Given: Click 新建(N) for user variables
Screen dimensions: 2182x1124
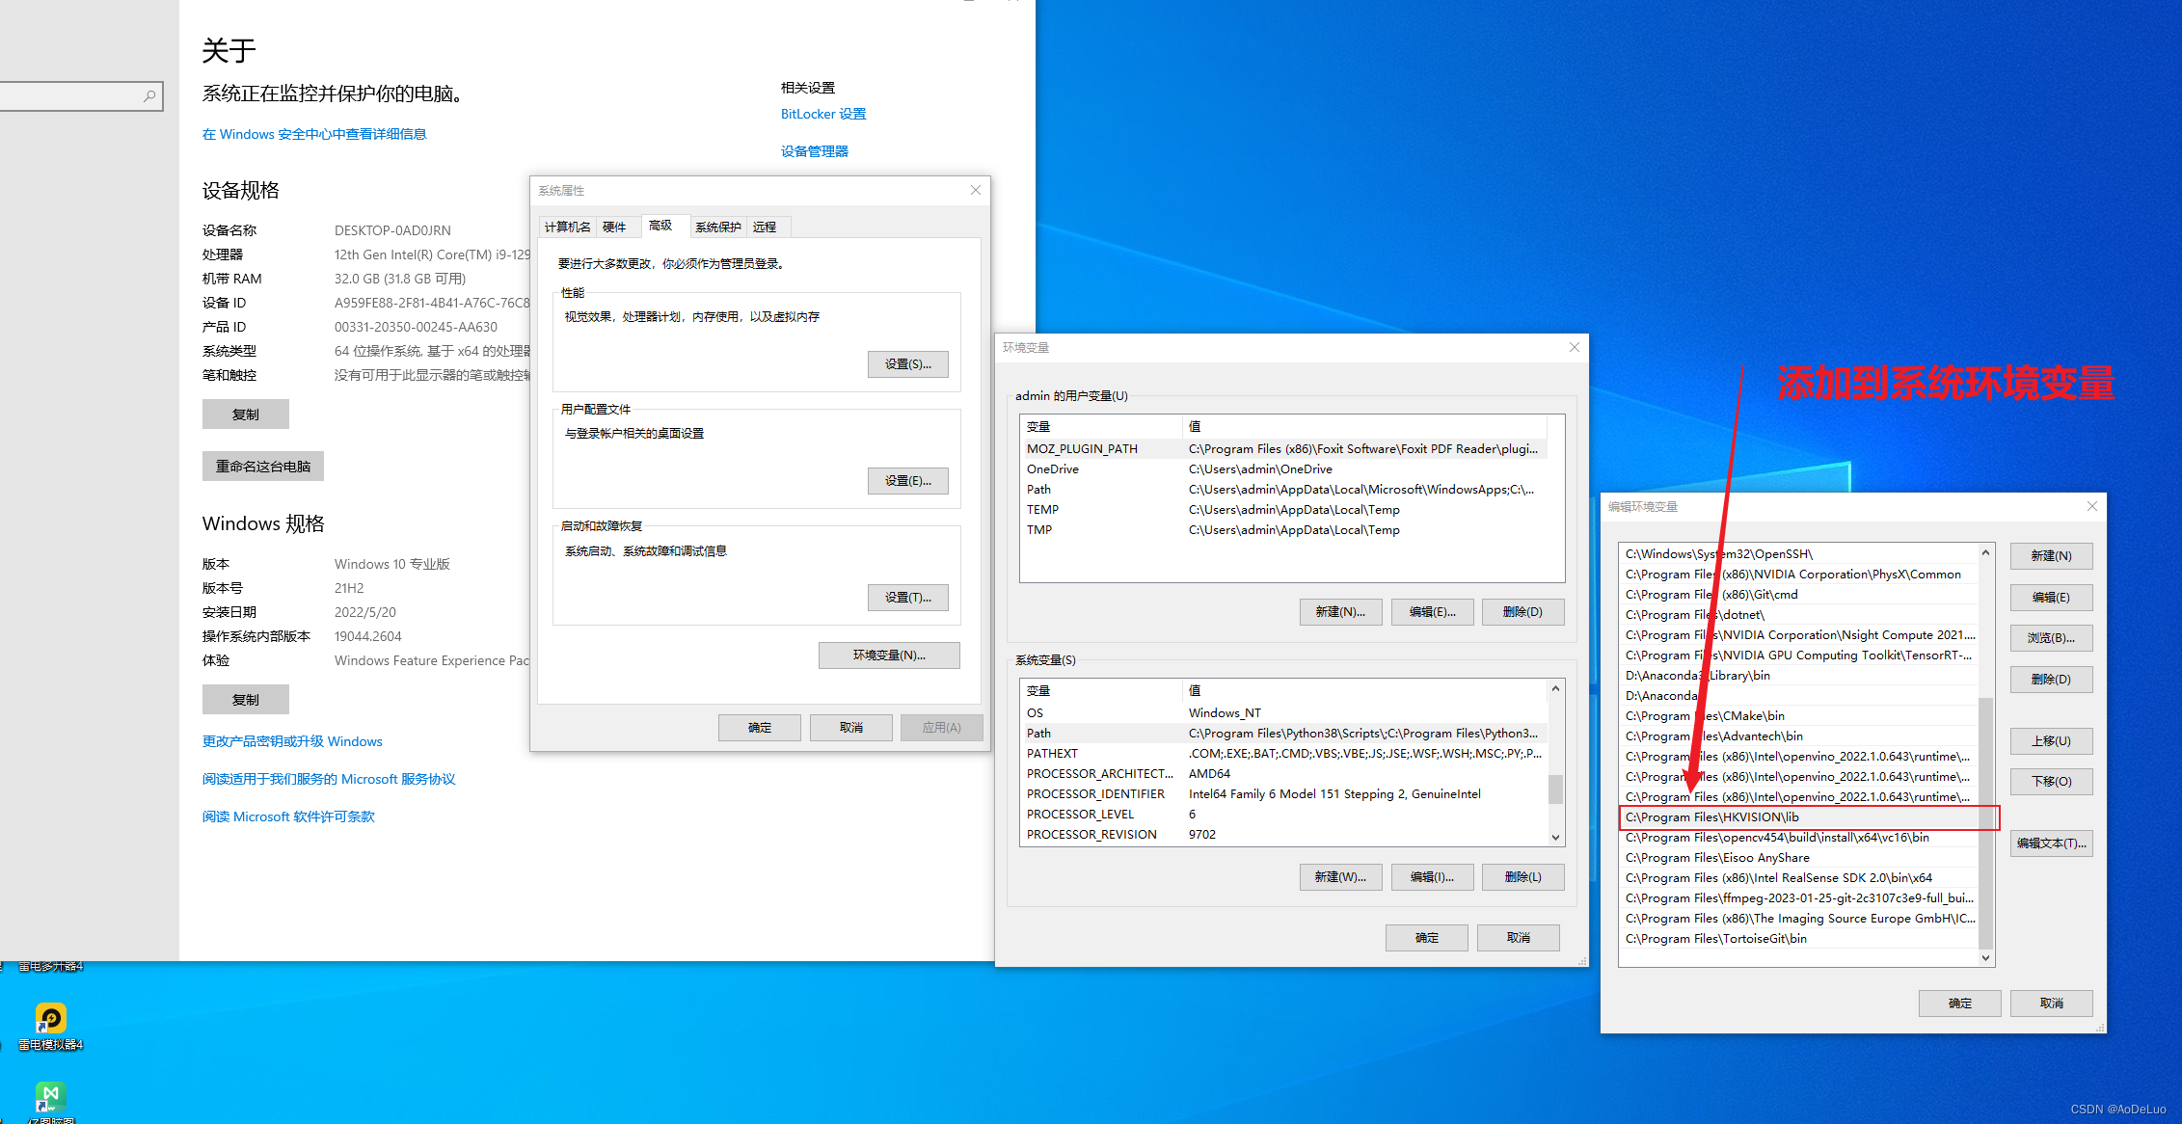Looking at the screenshot, I should (x=1340, y=612).
